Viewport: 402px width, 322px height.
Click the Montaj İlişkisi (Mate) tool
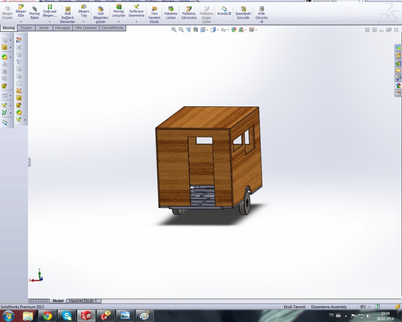(x=35, y=9)
